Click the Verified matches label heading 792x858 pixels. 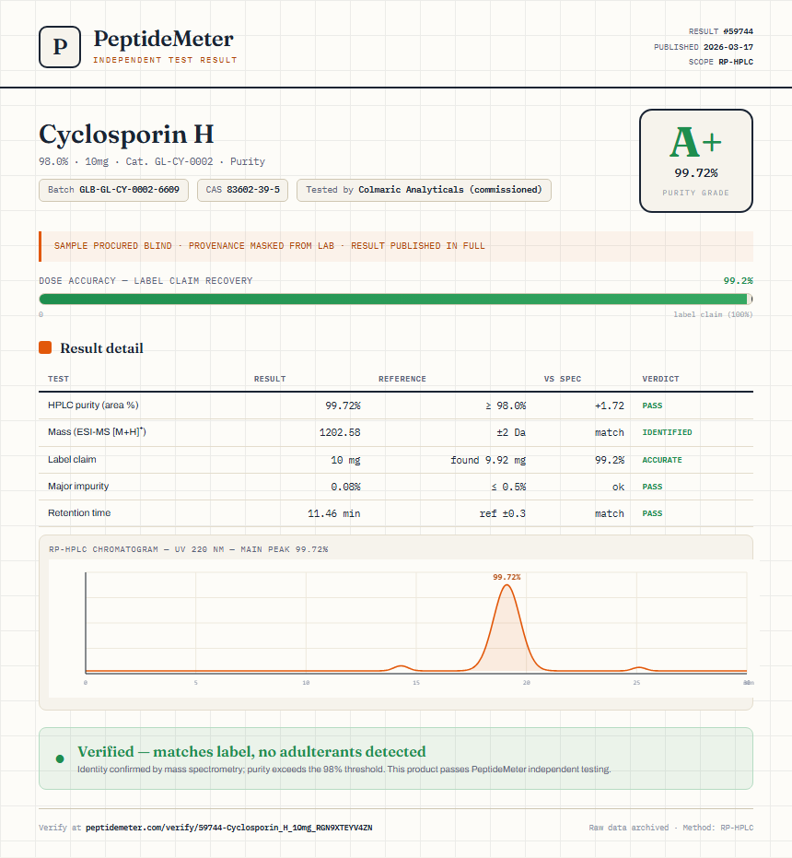point(251,751)
